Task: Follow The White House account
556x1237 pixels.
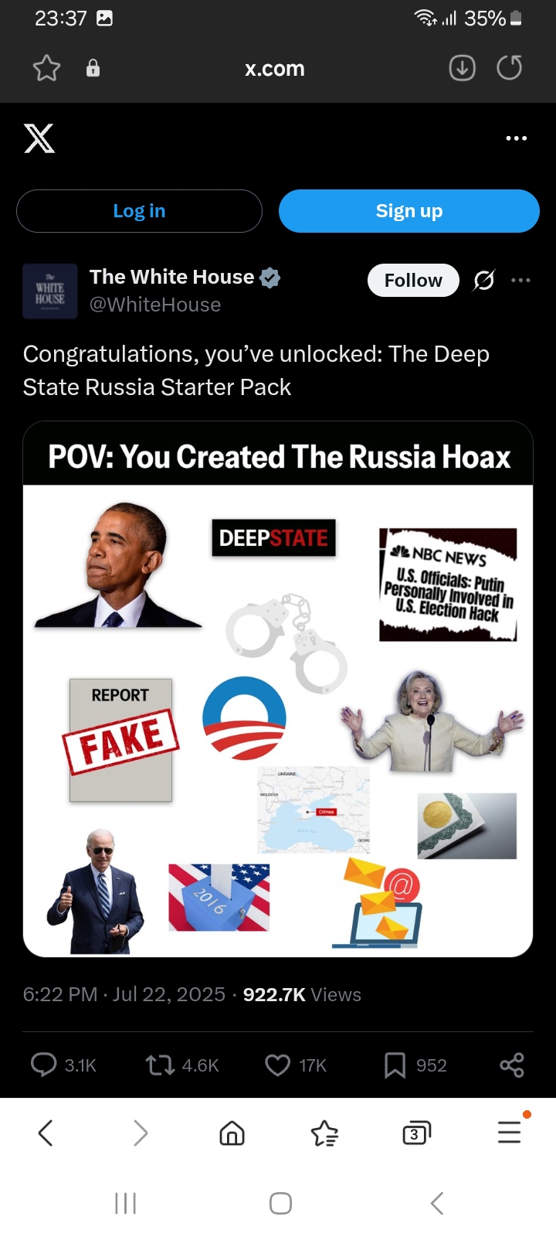Action: click(413, 280)
